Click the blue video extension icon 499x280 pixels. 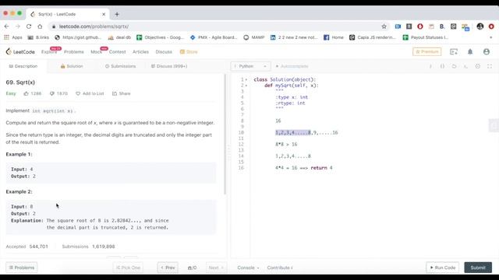[x=398, y=26]
